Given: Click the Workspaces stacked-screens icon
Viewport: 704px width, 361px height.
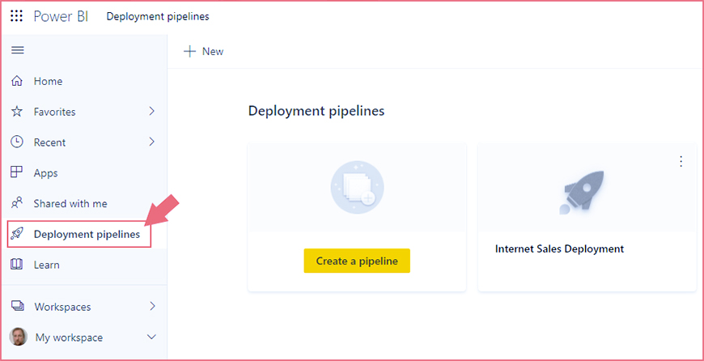Looking at the screenshot, I should (18, 306).
